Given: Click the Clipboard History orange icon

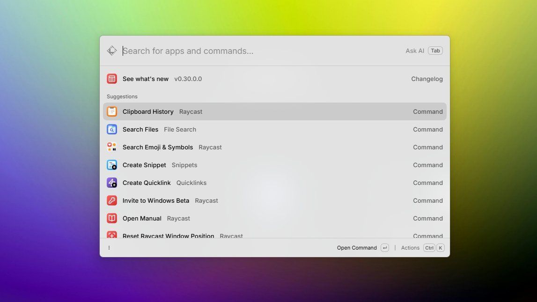Looking at the screenshot, I should (x=111, y=111).
